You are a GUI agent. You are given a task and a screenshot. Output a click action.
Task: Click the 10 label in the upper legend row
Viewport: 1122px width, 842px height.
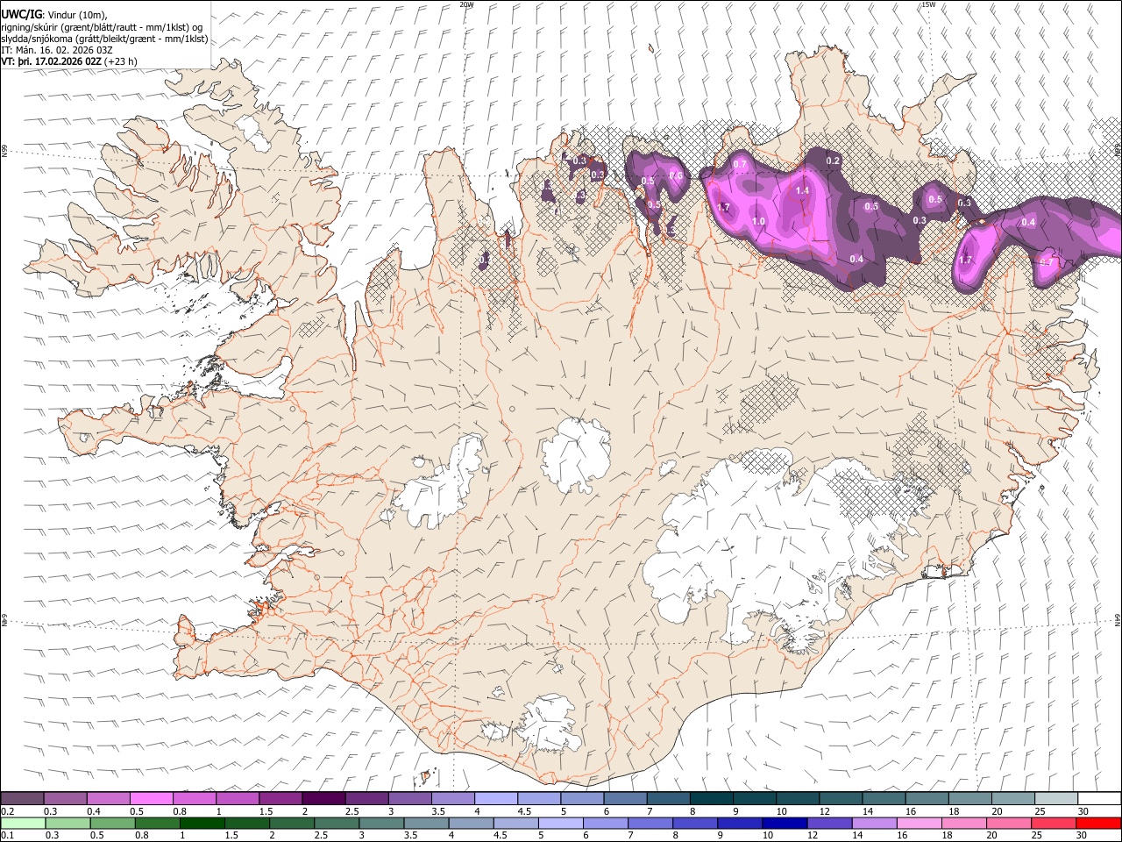tap(781, 811)
